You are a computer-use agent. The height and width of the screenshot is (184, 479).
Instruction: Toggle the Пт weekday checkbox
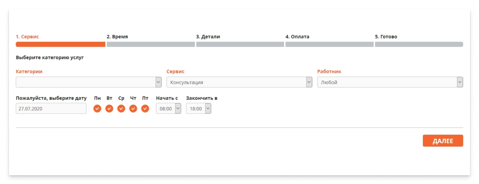click(145, 108)
